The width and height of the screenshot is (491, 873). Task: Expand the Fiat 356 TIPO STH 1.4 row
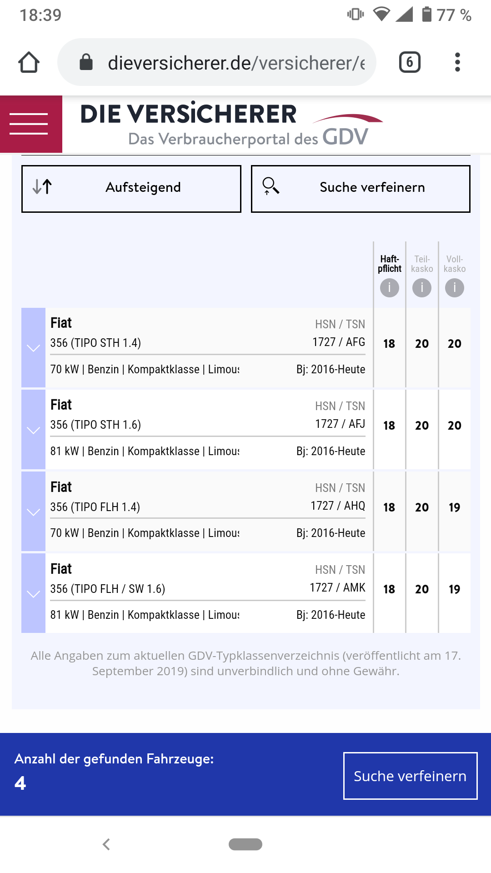coord(33,348)
